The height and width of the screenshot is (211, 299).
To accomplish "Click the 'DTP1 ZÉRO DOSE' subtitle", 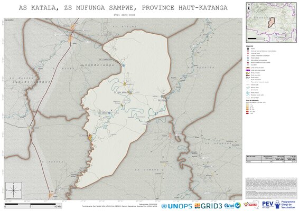I will 124,15.
